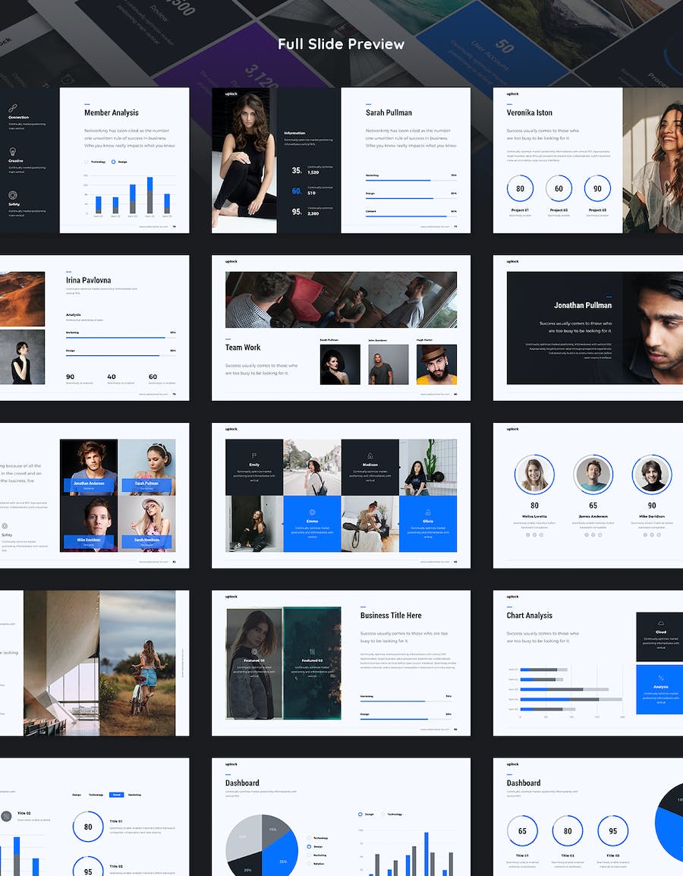Click the icon above Emma in blue tile
The image size is (683, 876).
tap(312, 512)
